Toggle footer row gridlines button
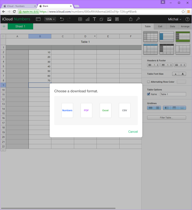 182,108
